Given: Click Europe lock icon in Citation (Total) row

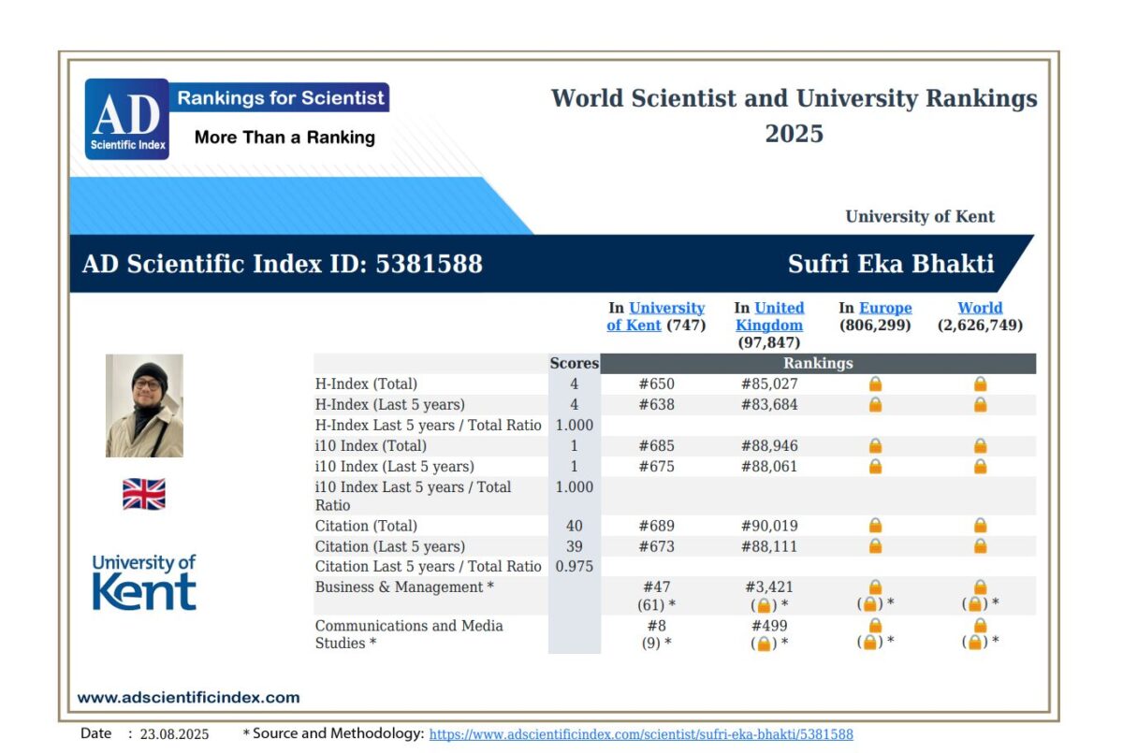Looking at the screenshot, I should coord(875,526).
